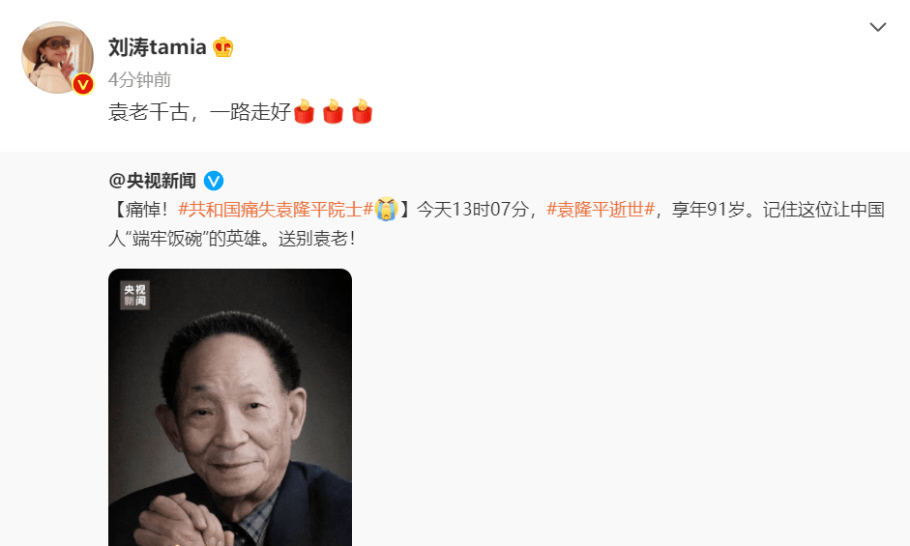Click the red V verified badge

[83, 85]
